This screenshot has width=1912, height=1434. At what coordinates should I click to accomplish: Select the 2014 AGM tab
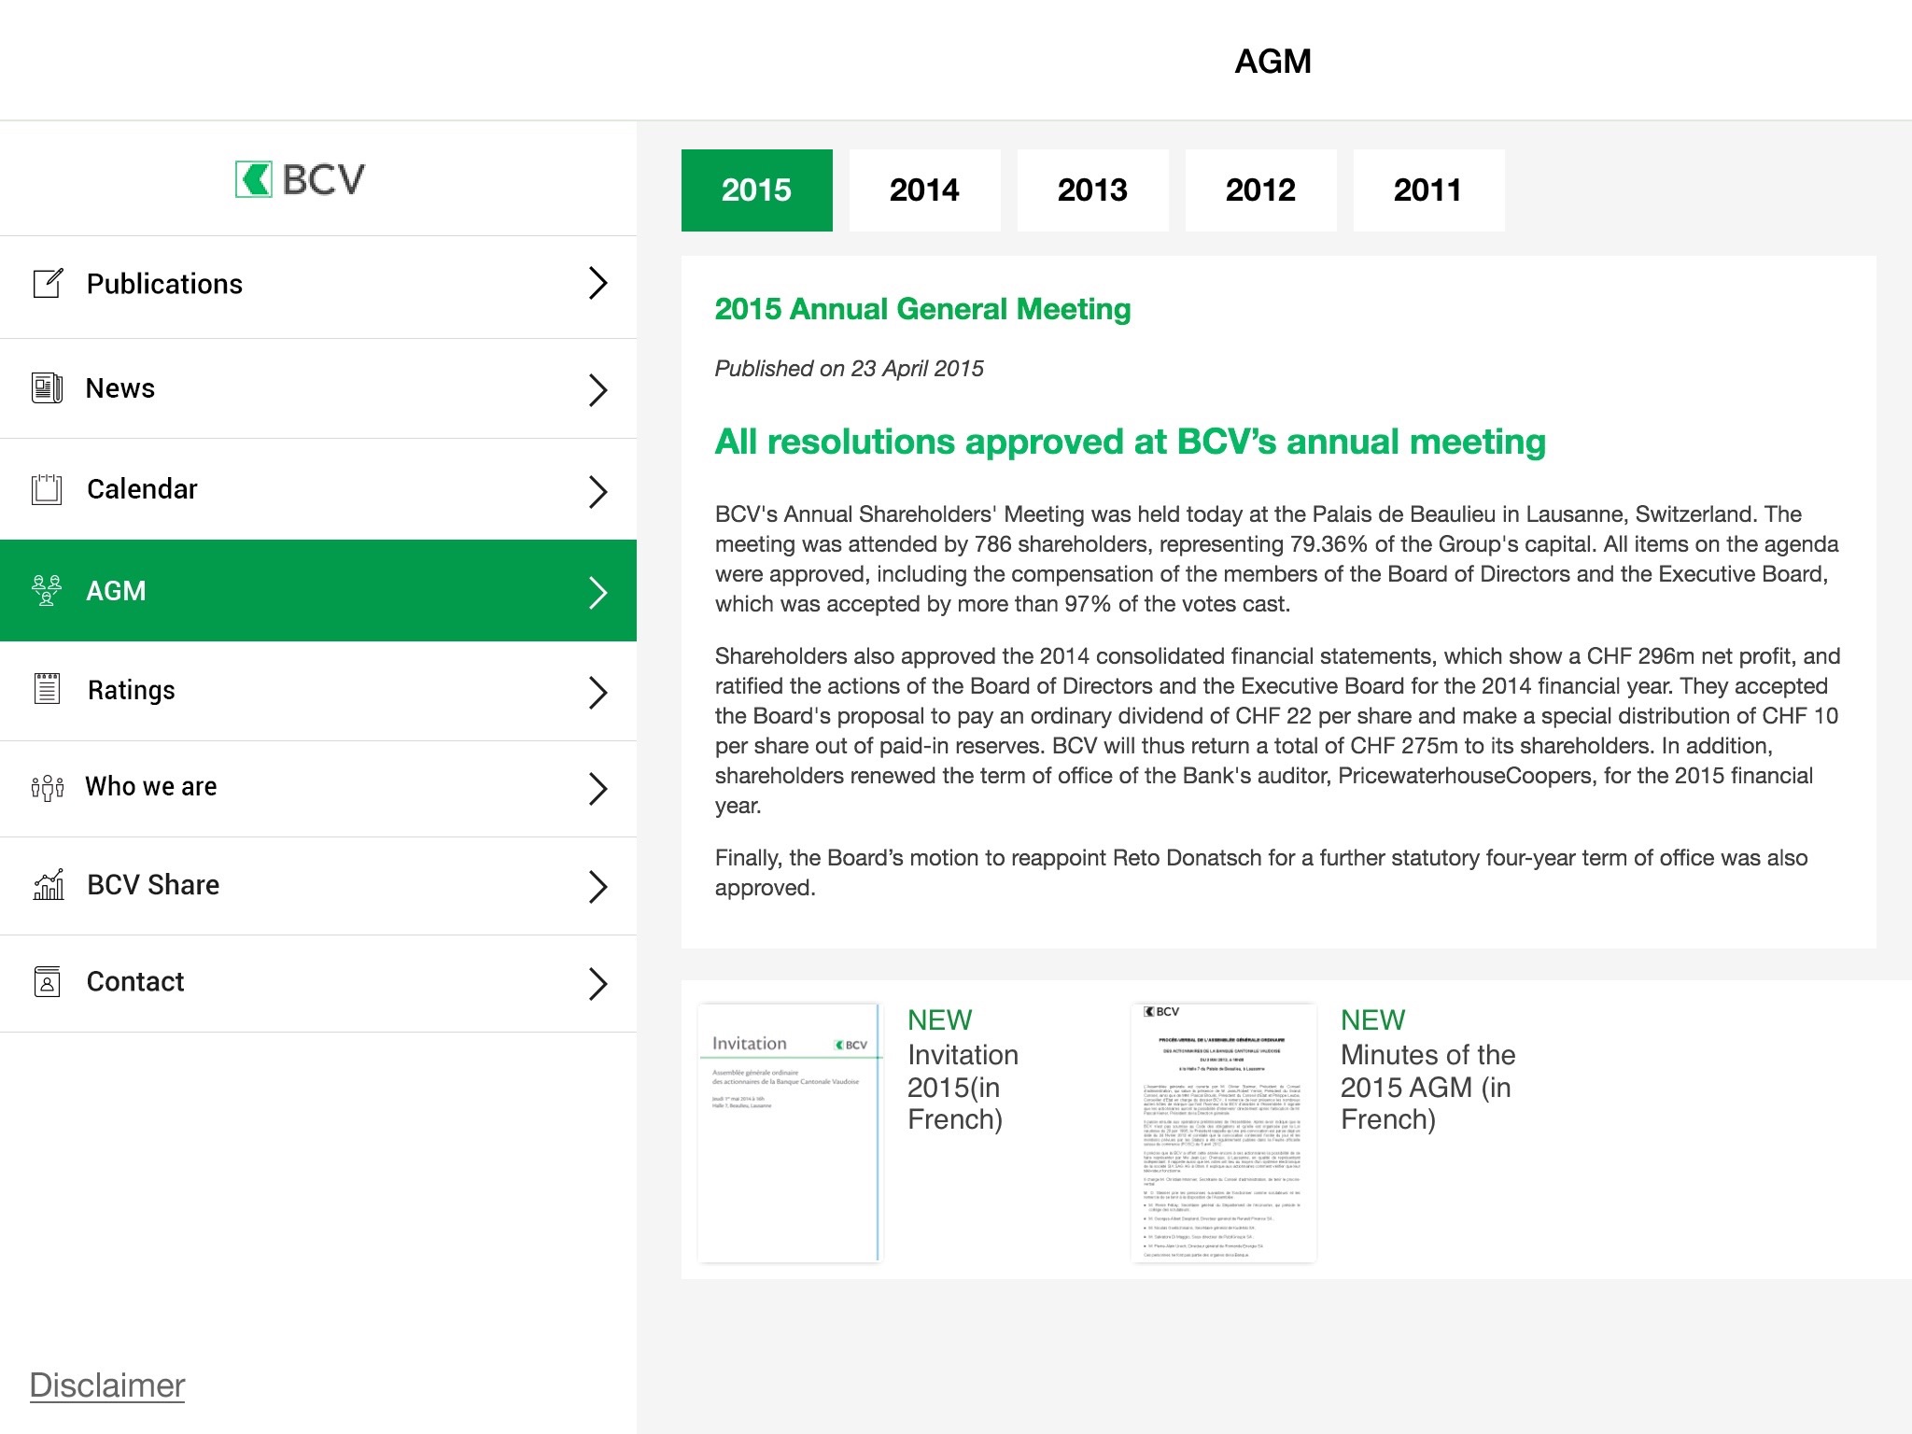point(924,190)
